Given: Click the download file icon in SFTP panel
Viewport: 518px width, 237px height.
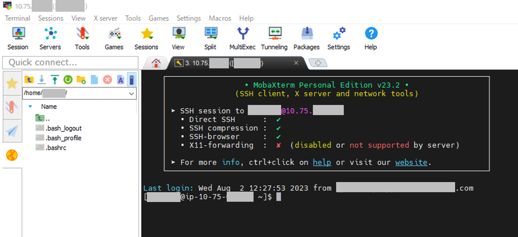Looking at the screenshot, I should tap(42, 80).
